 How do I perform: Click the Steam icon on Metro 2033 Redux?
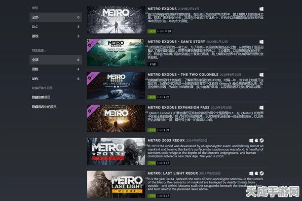(261, 141)
